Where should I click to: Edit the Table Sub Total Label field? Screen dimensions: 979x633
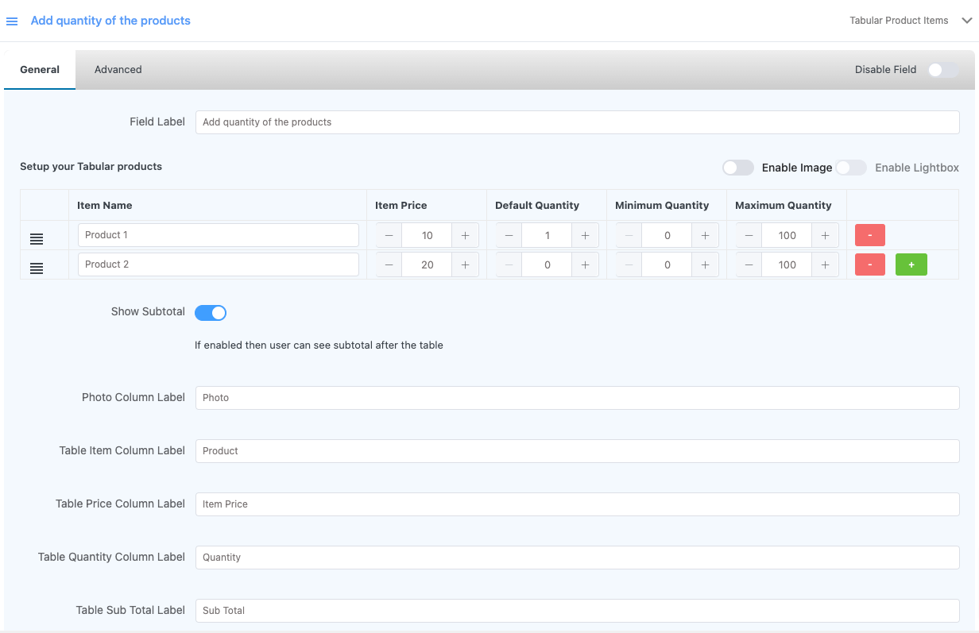pyautogui.click(x=578, y=611)
